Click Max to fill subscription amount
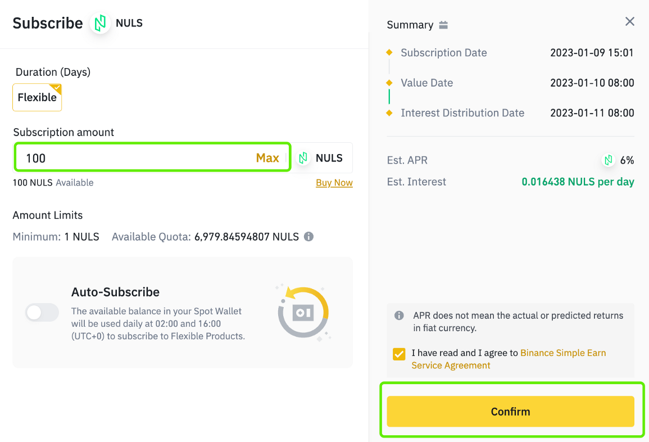649x442 pixels. tap(267, 158)
